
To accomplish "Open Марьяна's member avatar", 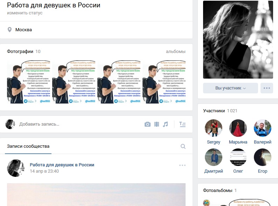I will [x=238, y=128].
